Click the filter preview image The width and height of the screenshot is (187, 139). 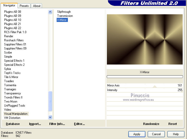(x=145, y=39)
